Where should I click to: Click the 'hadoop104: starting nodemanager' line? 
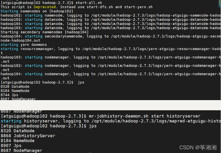click(110, 74)
